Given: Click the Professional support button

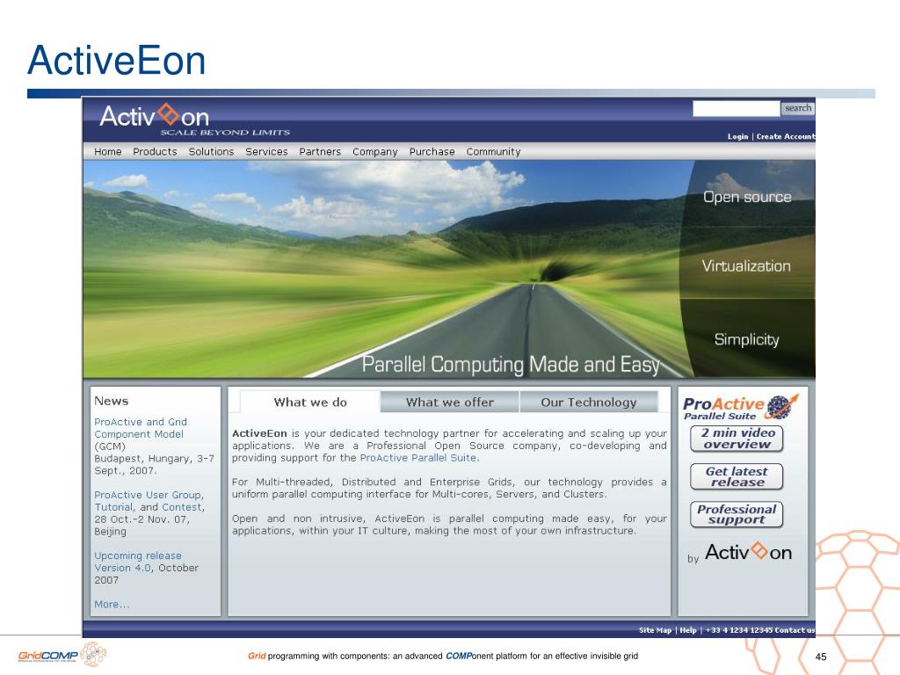Looking at the screenshot, I should [x=737, y=514].
